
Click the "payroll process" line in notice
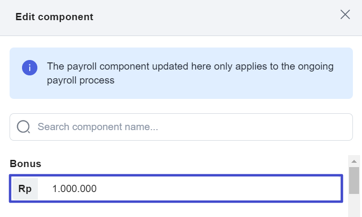pos(80,80)
